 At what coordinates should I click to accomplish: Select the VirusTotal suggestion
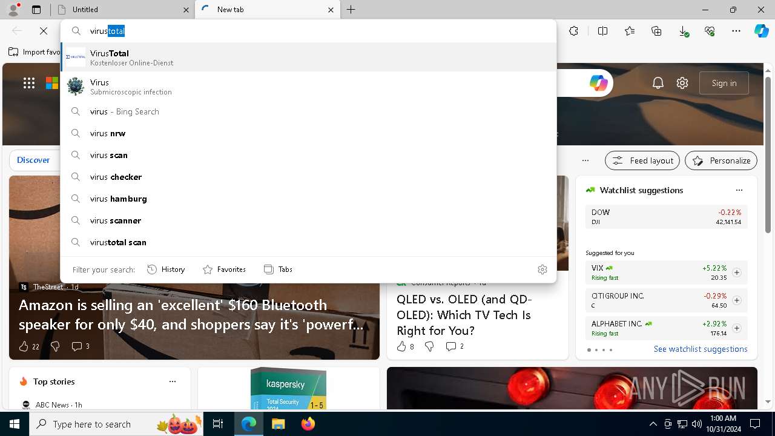pos(308,58)
